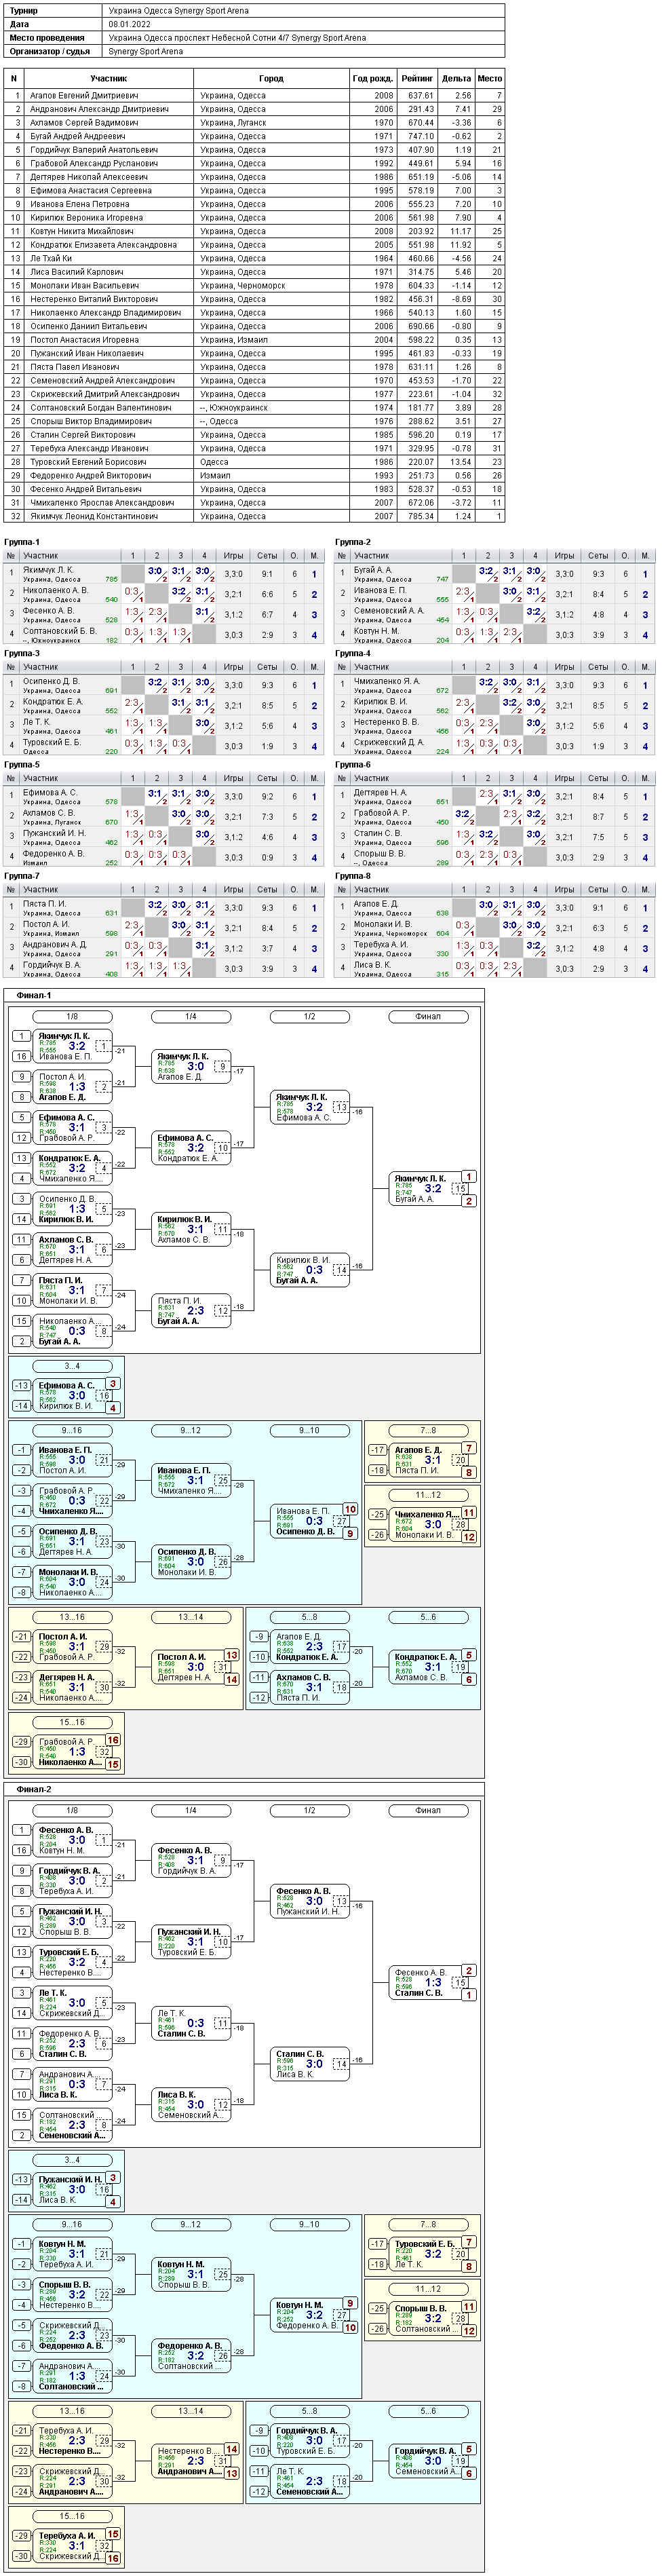Click the Место column header
Screen dimensions: 662x2576
pyautogui.click(x=490, y=78)
